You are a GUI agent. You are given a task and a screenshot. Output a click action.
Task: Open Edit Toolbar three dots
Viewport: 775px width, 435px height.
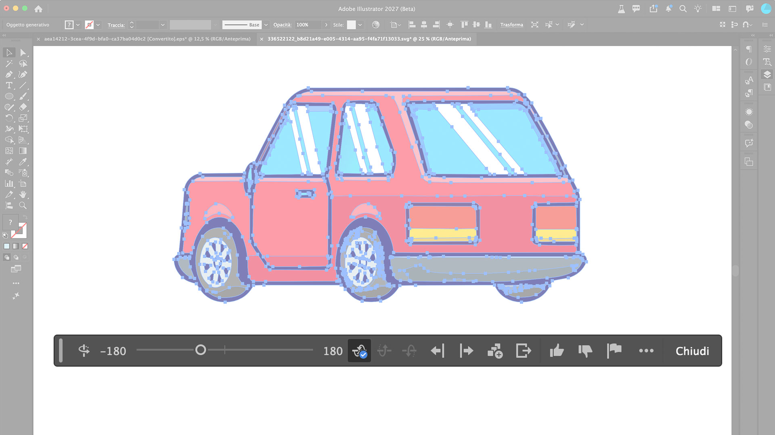click(x=16, y=283)
